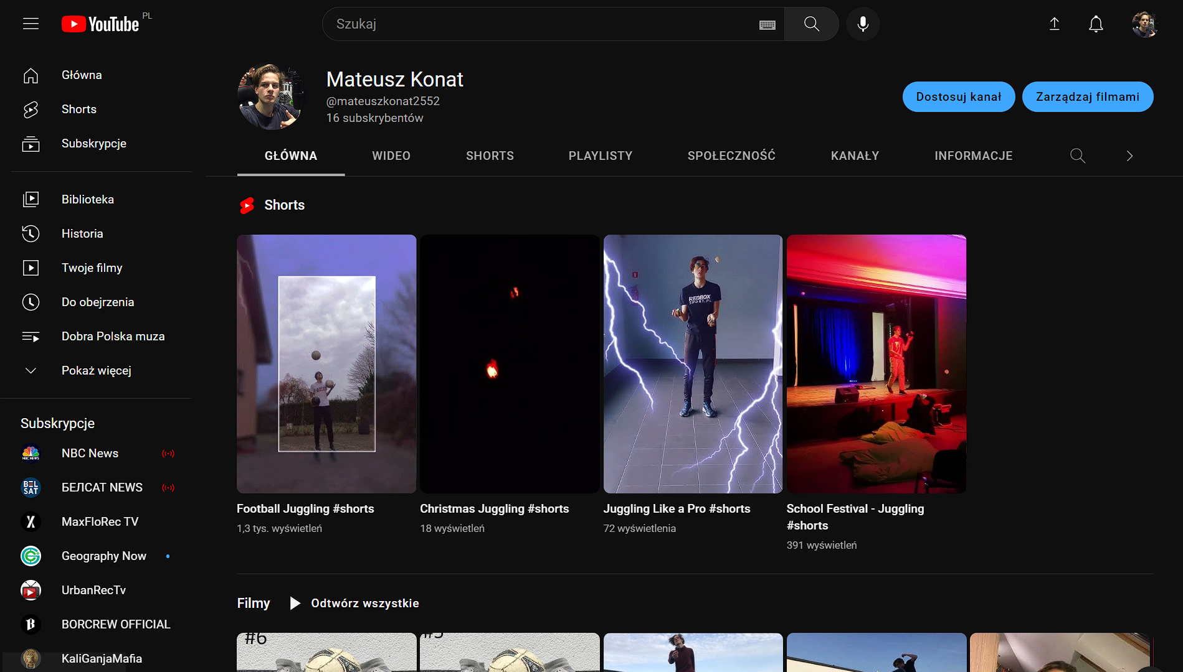Open the #6 video thumbnail under Filmy
The image size is (1183, 672).
[326, 652]
